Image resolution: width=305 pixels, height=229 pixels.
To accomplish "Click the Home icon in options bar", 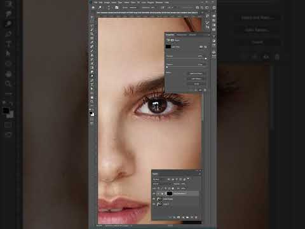I will pyautogui.click(x=93, y=8).
